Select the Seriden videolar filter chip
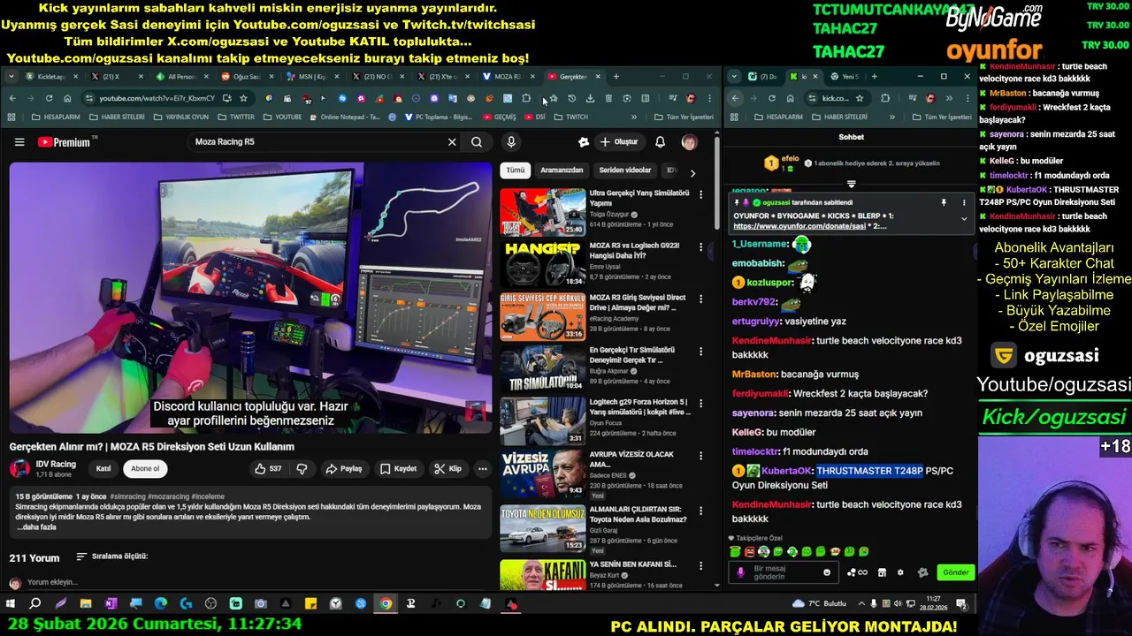 coord(625,170)
